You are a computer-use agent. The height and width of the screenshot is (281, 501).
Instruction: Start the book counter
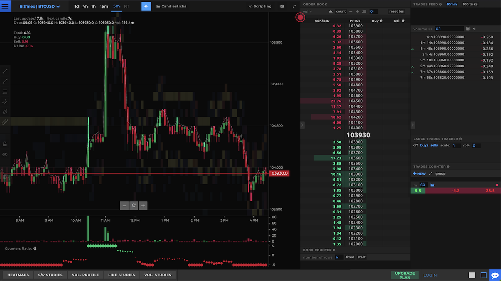click(362, 257)
